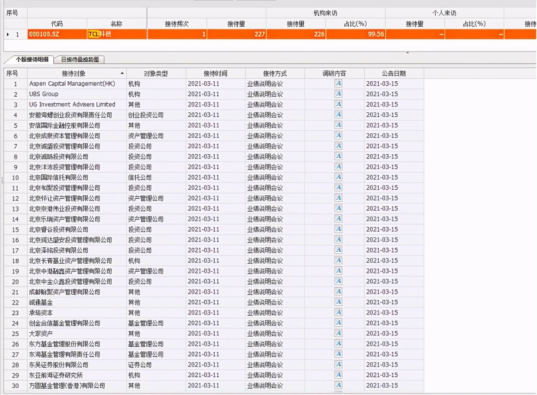This screenshot has height=395, width=537.
Task: Select row number 16 cell
Action: (x=15, y=240)
